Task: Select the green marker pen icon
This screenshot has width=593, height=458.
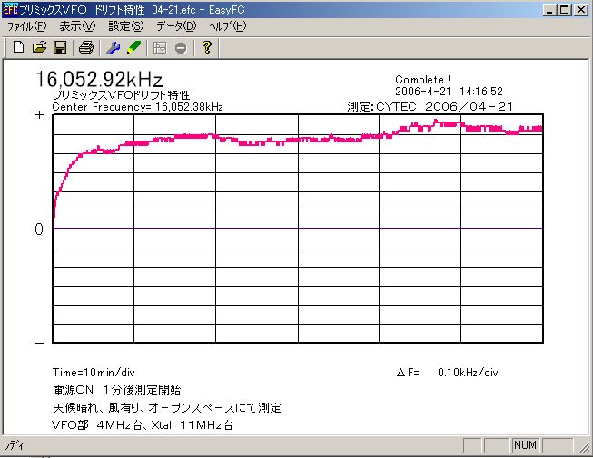Action: click(133, 47)
